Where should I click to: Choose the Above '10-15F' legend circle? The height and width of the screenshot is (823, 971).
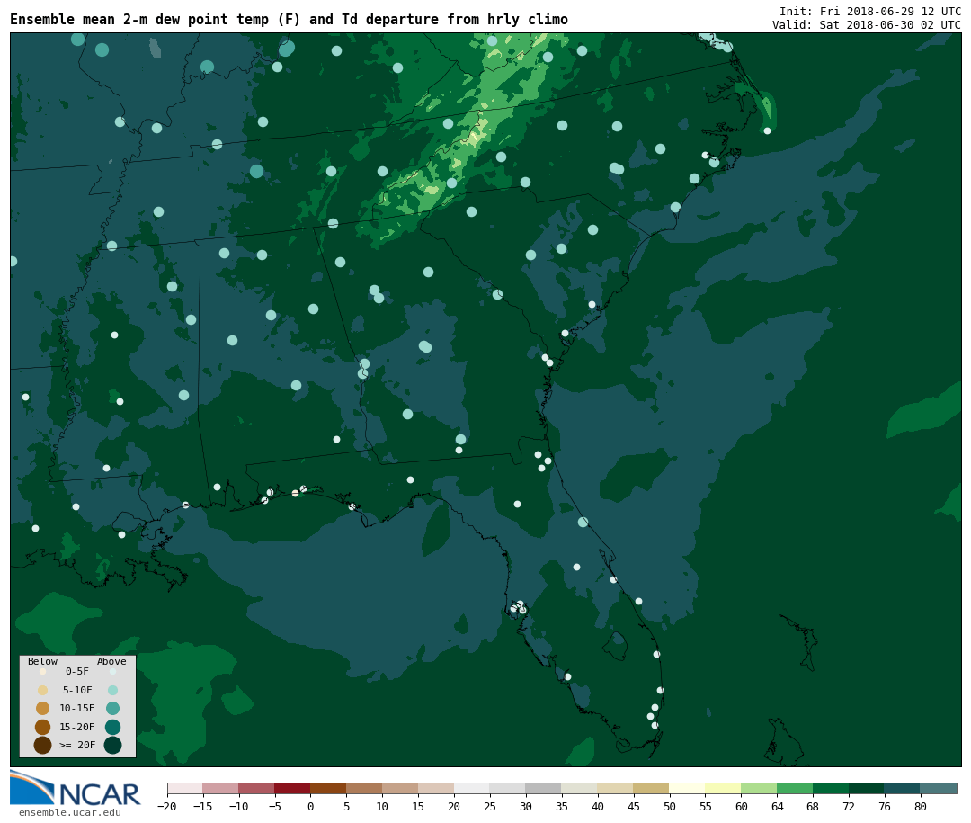112,708
